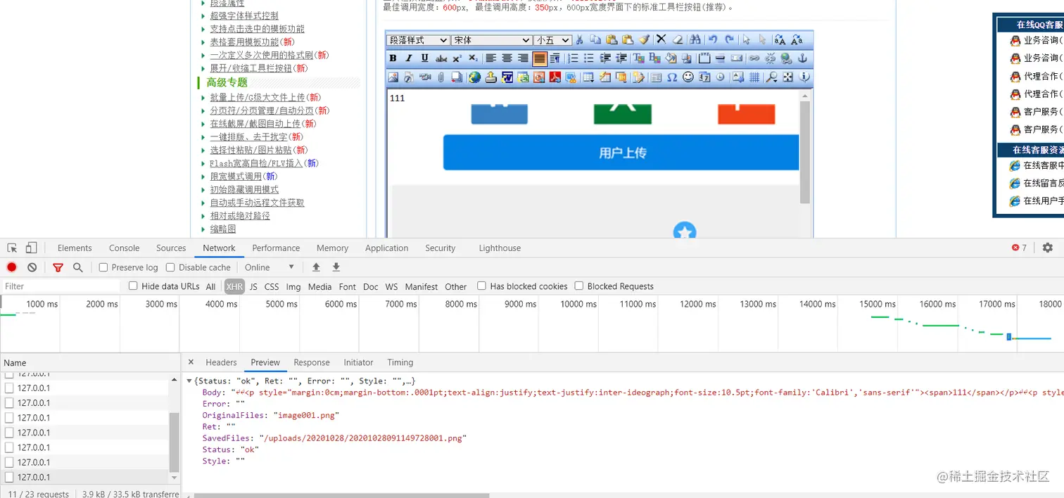Open the 宋体 font family dropdown
Image resolution: width=1064 pixels, height=498 pixels.
tap(491, 40)
